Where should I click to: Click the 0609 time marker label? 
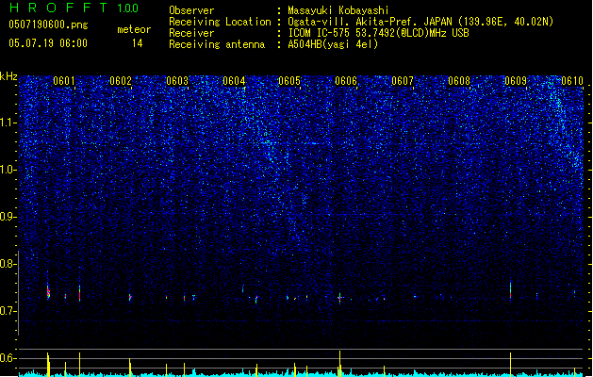coord(516,81)
